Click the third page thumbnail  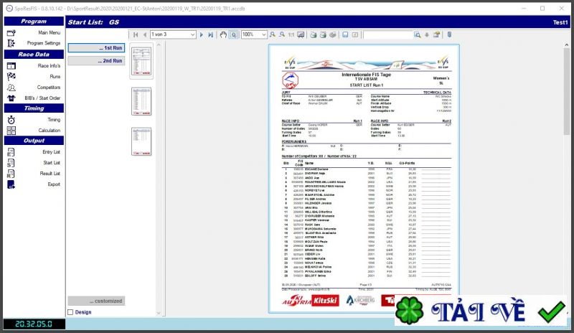pyautogui.click(x=140, y=141)
